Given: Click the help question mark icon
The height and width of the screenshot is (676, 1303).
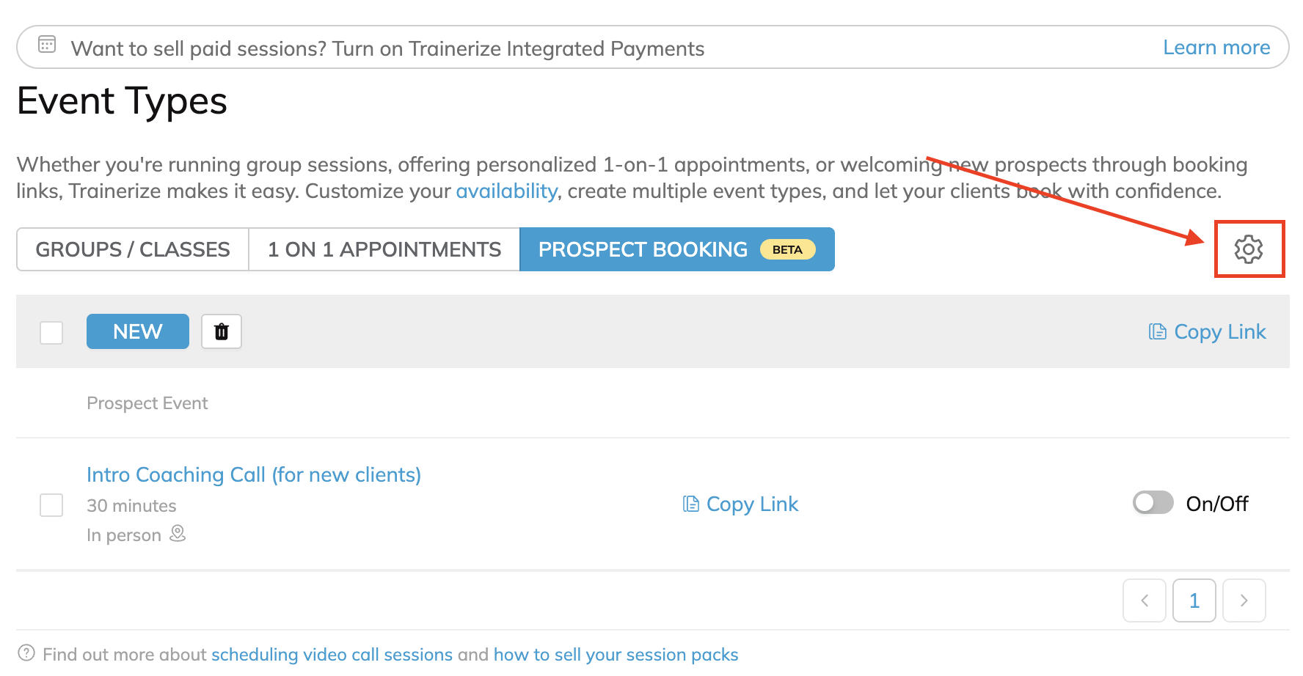Looking at the screenshot, I should [26, 653].
